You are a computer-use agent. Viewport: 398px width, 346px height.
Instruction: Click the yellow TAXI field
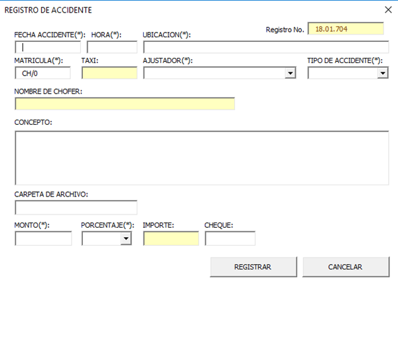(109, 73)
